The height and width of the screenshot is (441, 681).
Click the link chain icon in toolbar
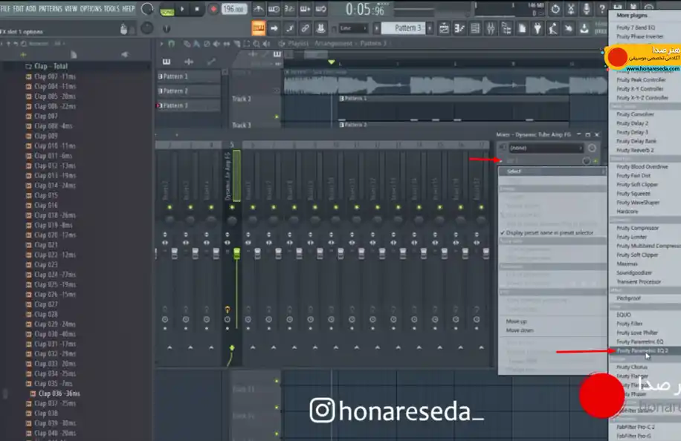click(305, 29)
